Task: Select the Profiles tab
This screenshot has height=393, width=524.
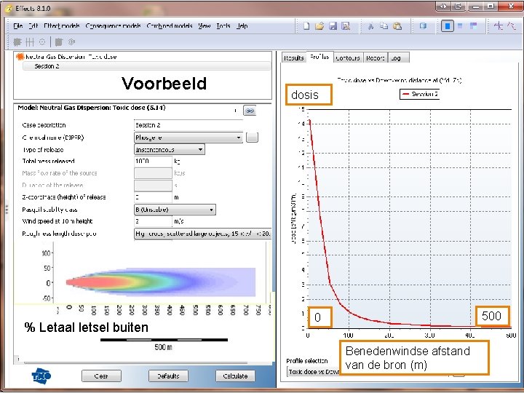Action: point(319,57)
